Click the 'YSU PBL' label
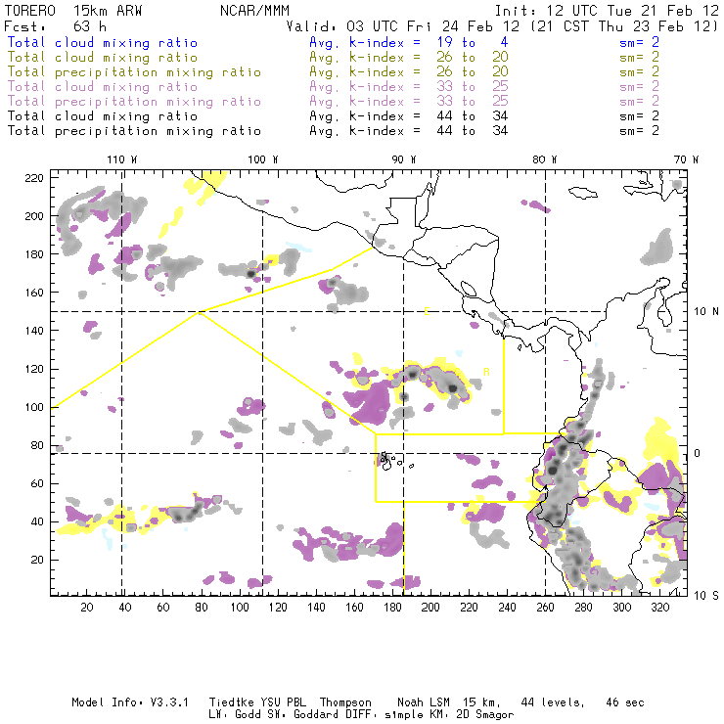The image size is (724, 724). [x=283, y=702]
